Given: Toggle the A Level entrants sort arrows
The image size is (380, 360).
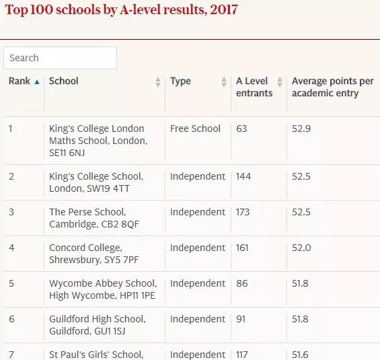Looking at the screenshot, I should point(280,82).
